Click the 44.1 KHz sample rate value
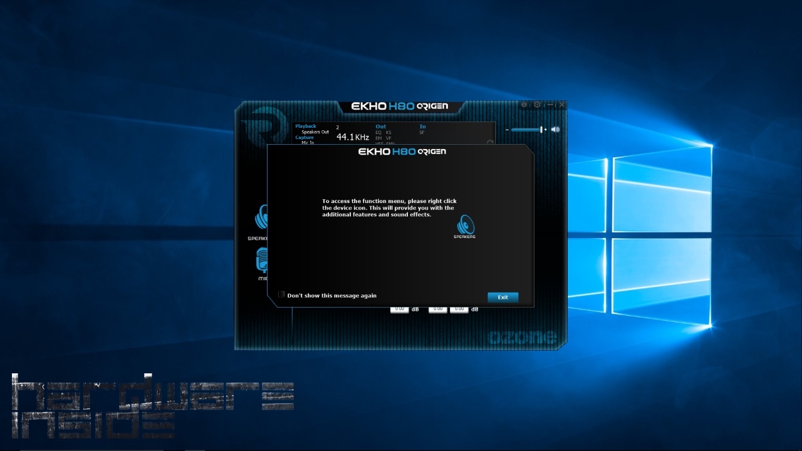This screenshot has width=802, height=451. coord(353,137)
